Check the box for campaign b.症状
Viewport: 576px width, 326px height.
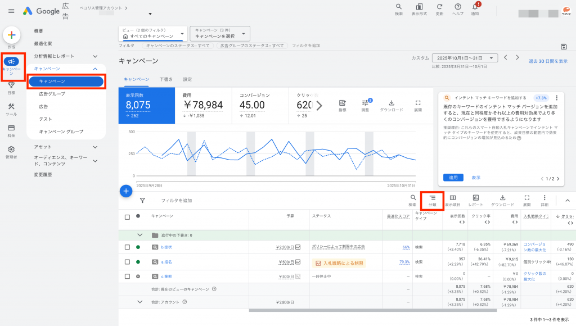click(x=128, y=247)
